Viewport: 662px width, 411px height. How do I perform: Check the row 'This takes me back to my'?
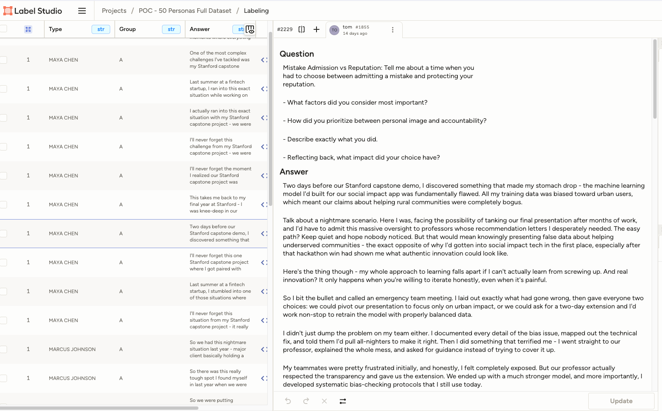(4, 205)
